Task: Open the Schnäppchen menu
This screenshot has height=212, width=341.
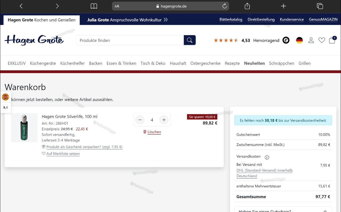Action: point(281,63)
